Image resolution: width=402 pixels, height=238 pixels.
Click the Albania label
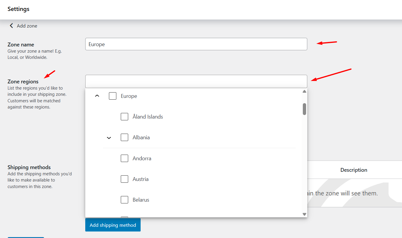141,137
